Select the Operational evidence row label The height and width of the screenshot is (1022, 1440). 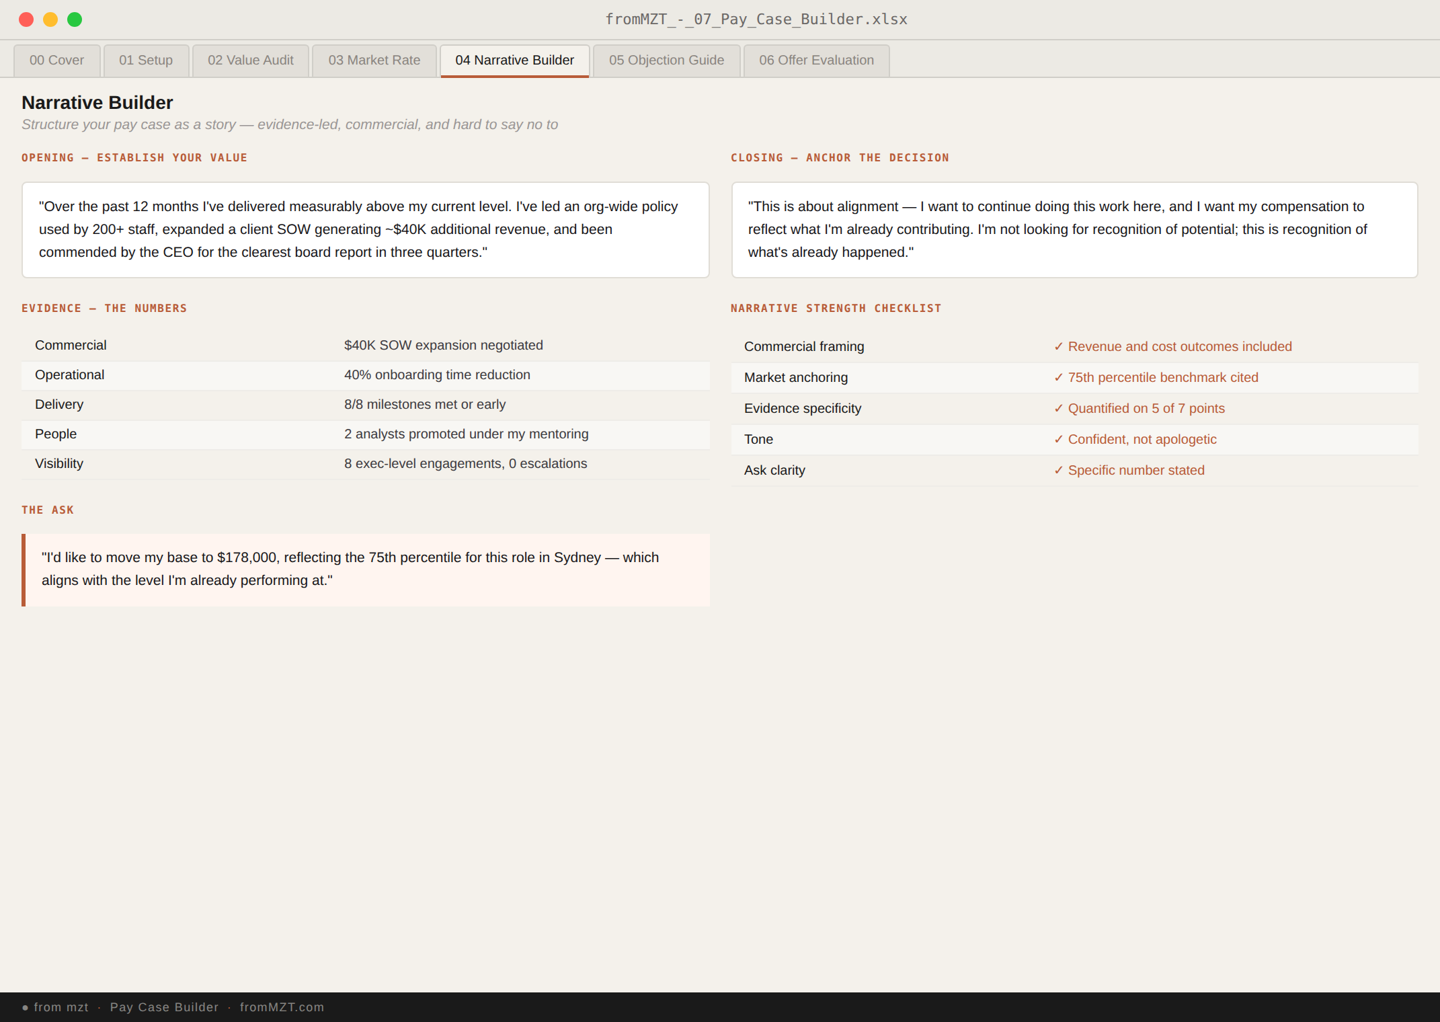[70, 375]
